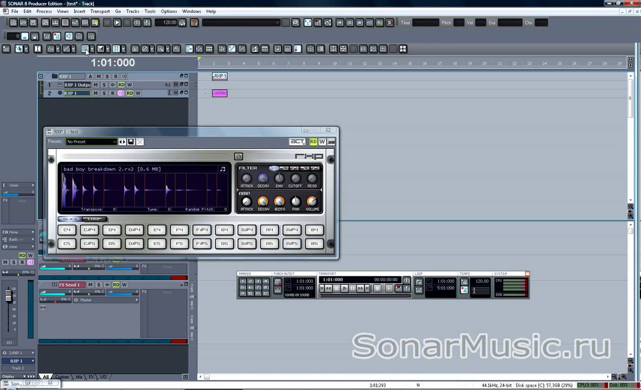Click the keyboard icon in RXP window header

coord(331,142)
